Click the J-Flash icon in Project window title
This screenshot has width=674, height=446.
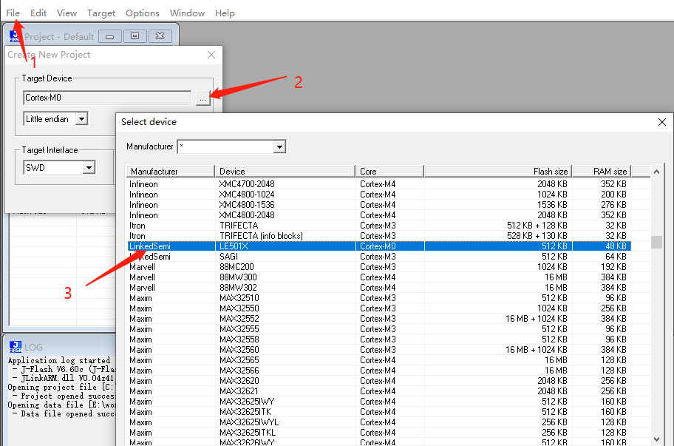tap(14, 36)
